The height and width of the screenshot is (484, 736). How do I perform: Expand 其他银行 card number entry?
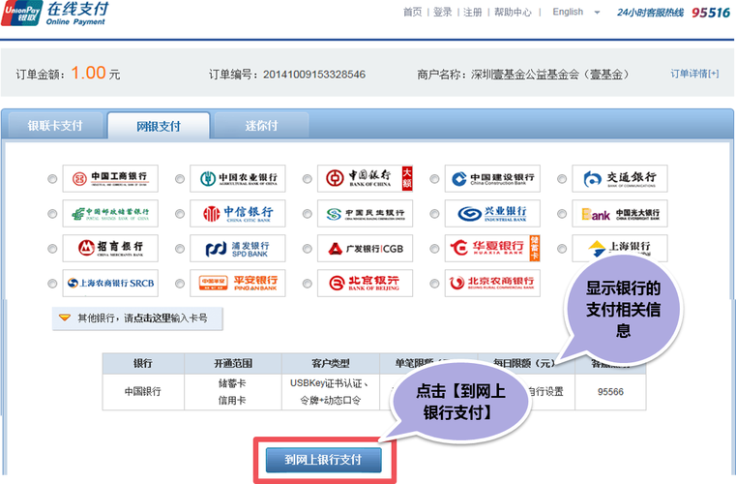137,318
